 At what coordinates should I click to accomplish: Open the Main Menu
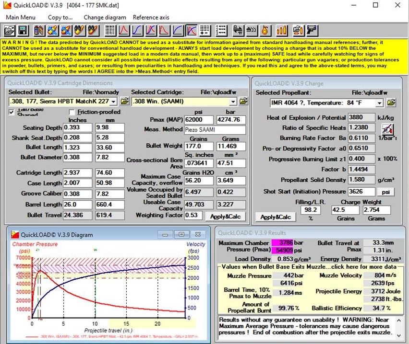[x=21, y=17]
